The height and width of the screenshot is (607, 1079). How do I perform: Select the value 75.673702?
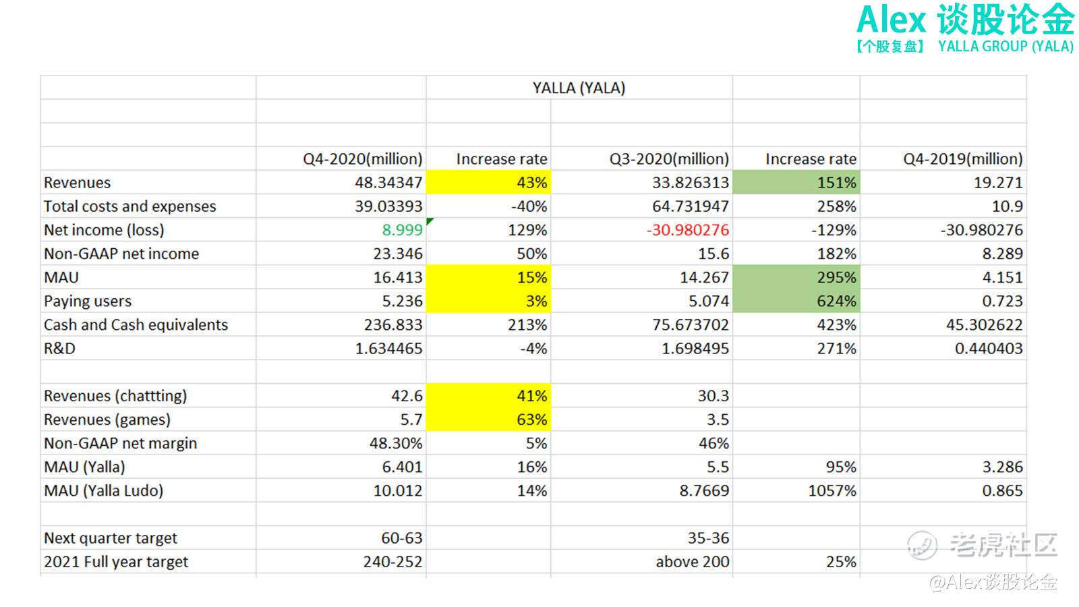tap(691, 325)
